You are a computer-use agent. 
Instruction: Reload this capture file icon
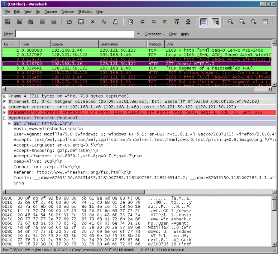tap(104, 22)
